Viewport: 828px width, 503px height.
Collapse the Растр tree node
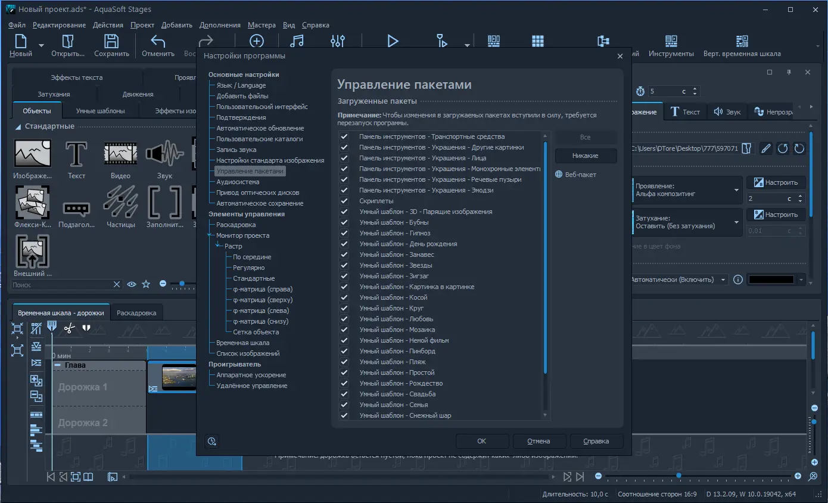pyautogui.click(x=219, y=246)
